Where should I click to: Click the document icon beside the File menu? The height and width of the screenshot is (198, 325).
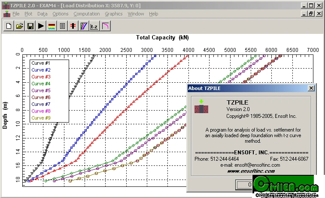(7, 14)
